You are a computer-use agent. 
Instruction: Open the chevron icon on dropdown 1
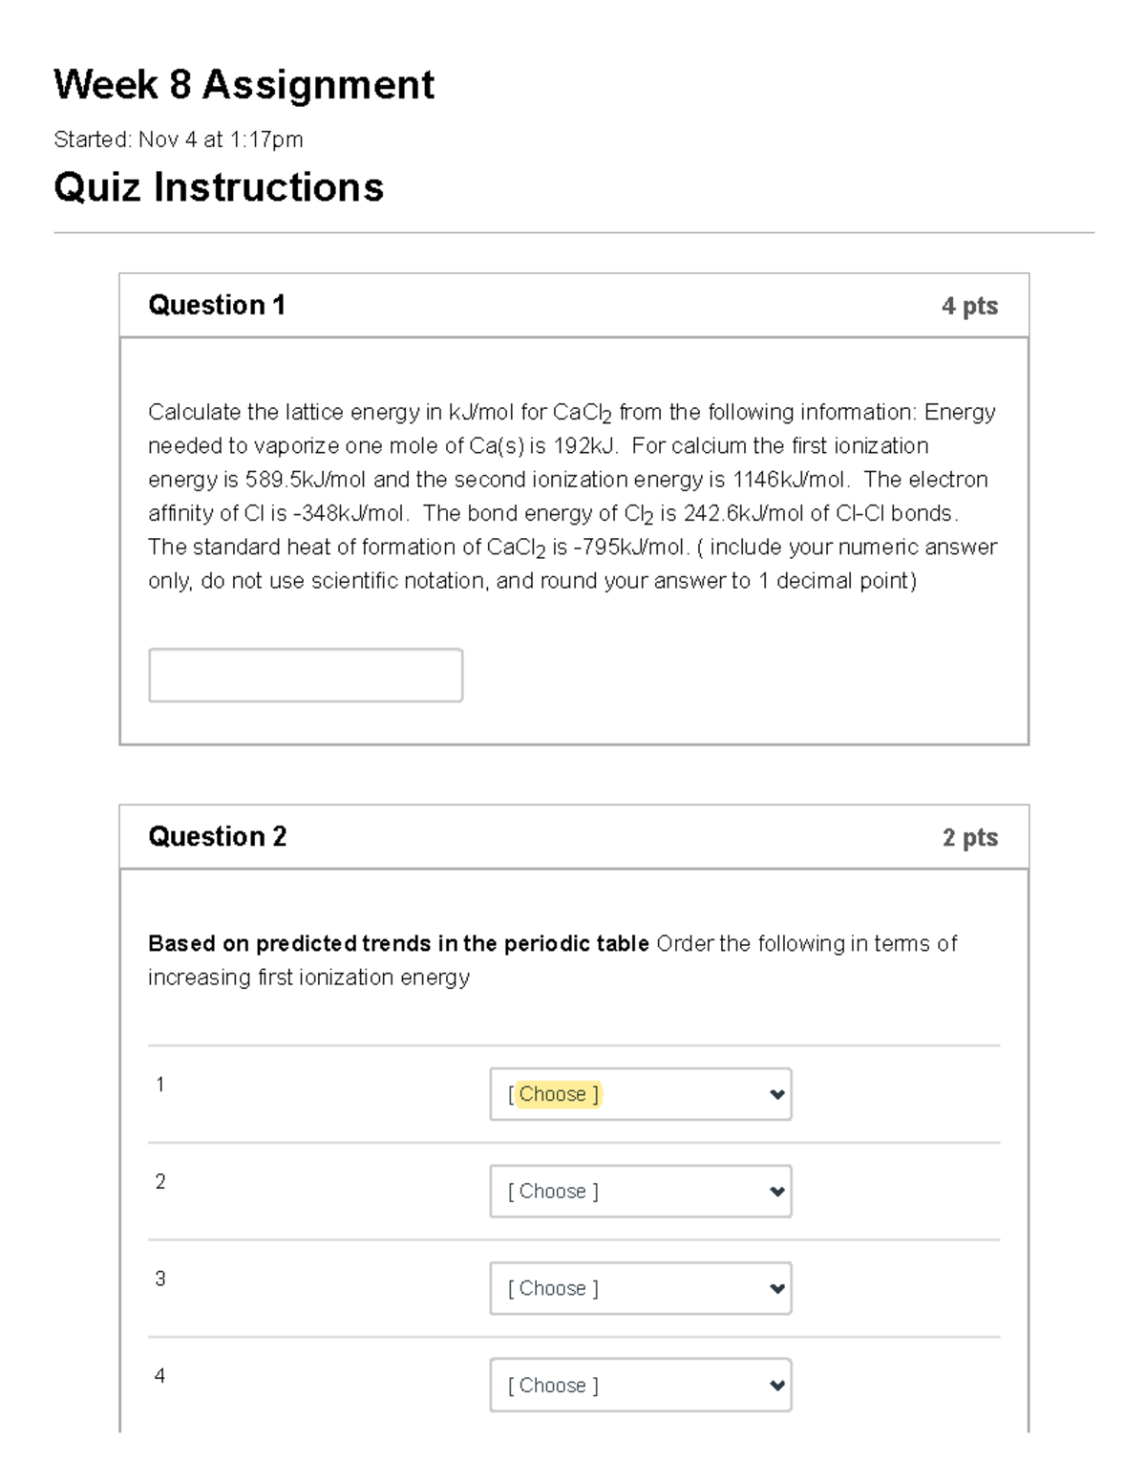coord(777,1093)
